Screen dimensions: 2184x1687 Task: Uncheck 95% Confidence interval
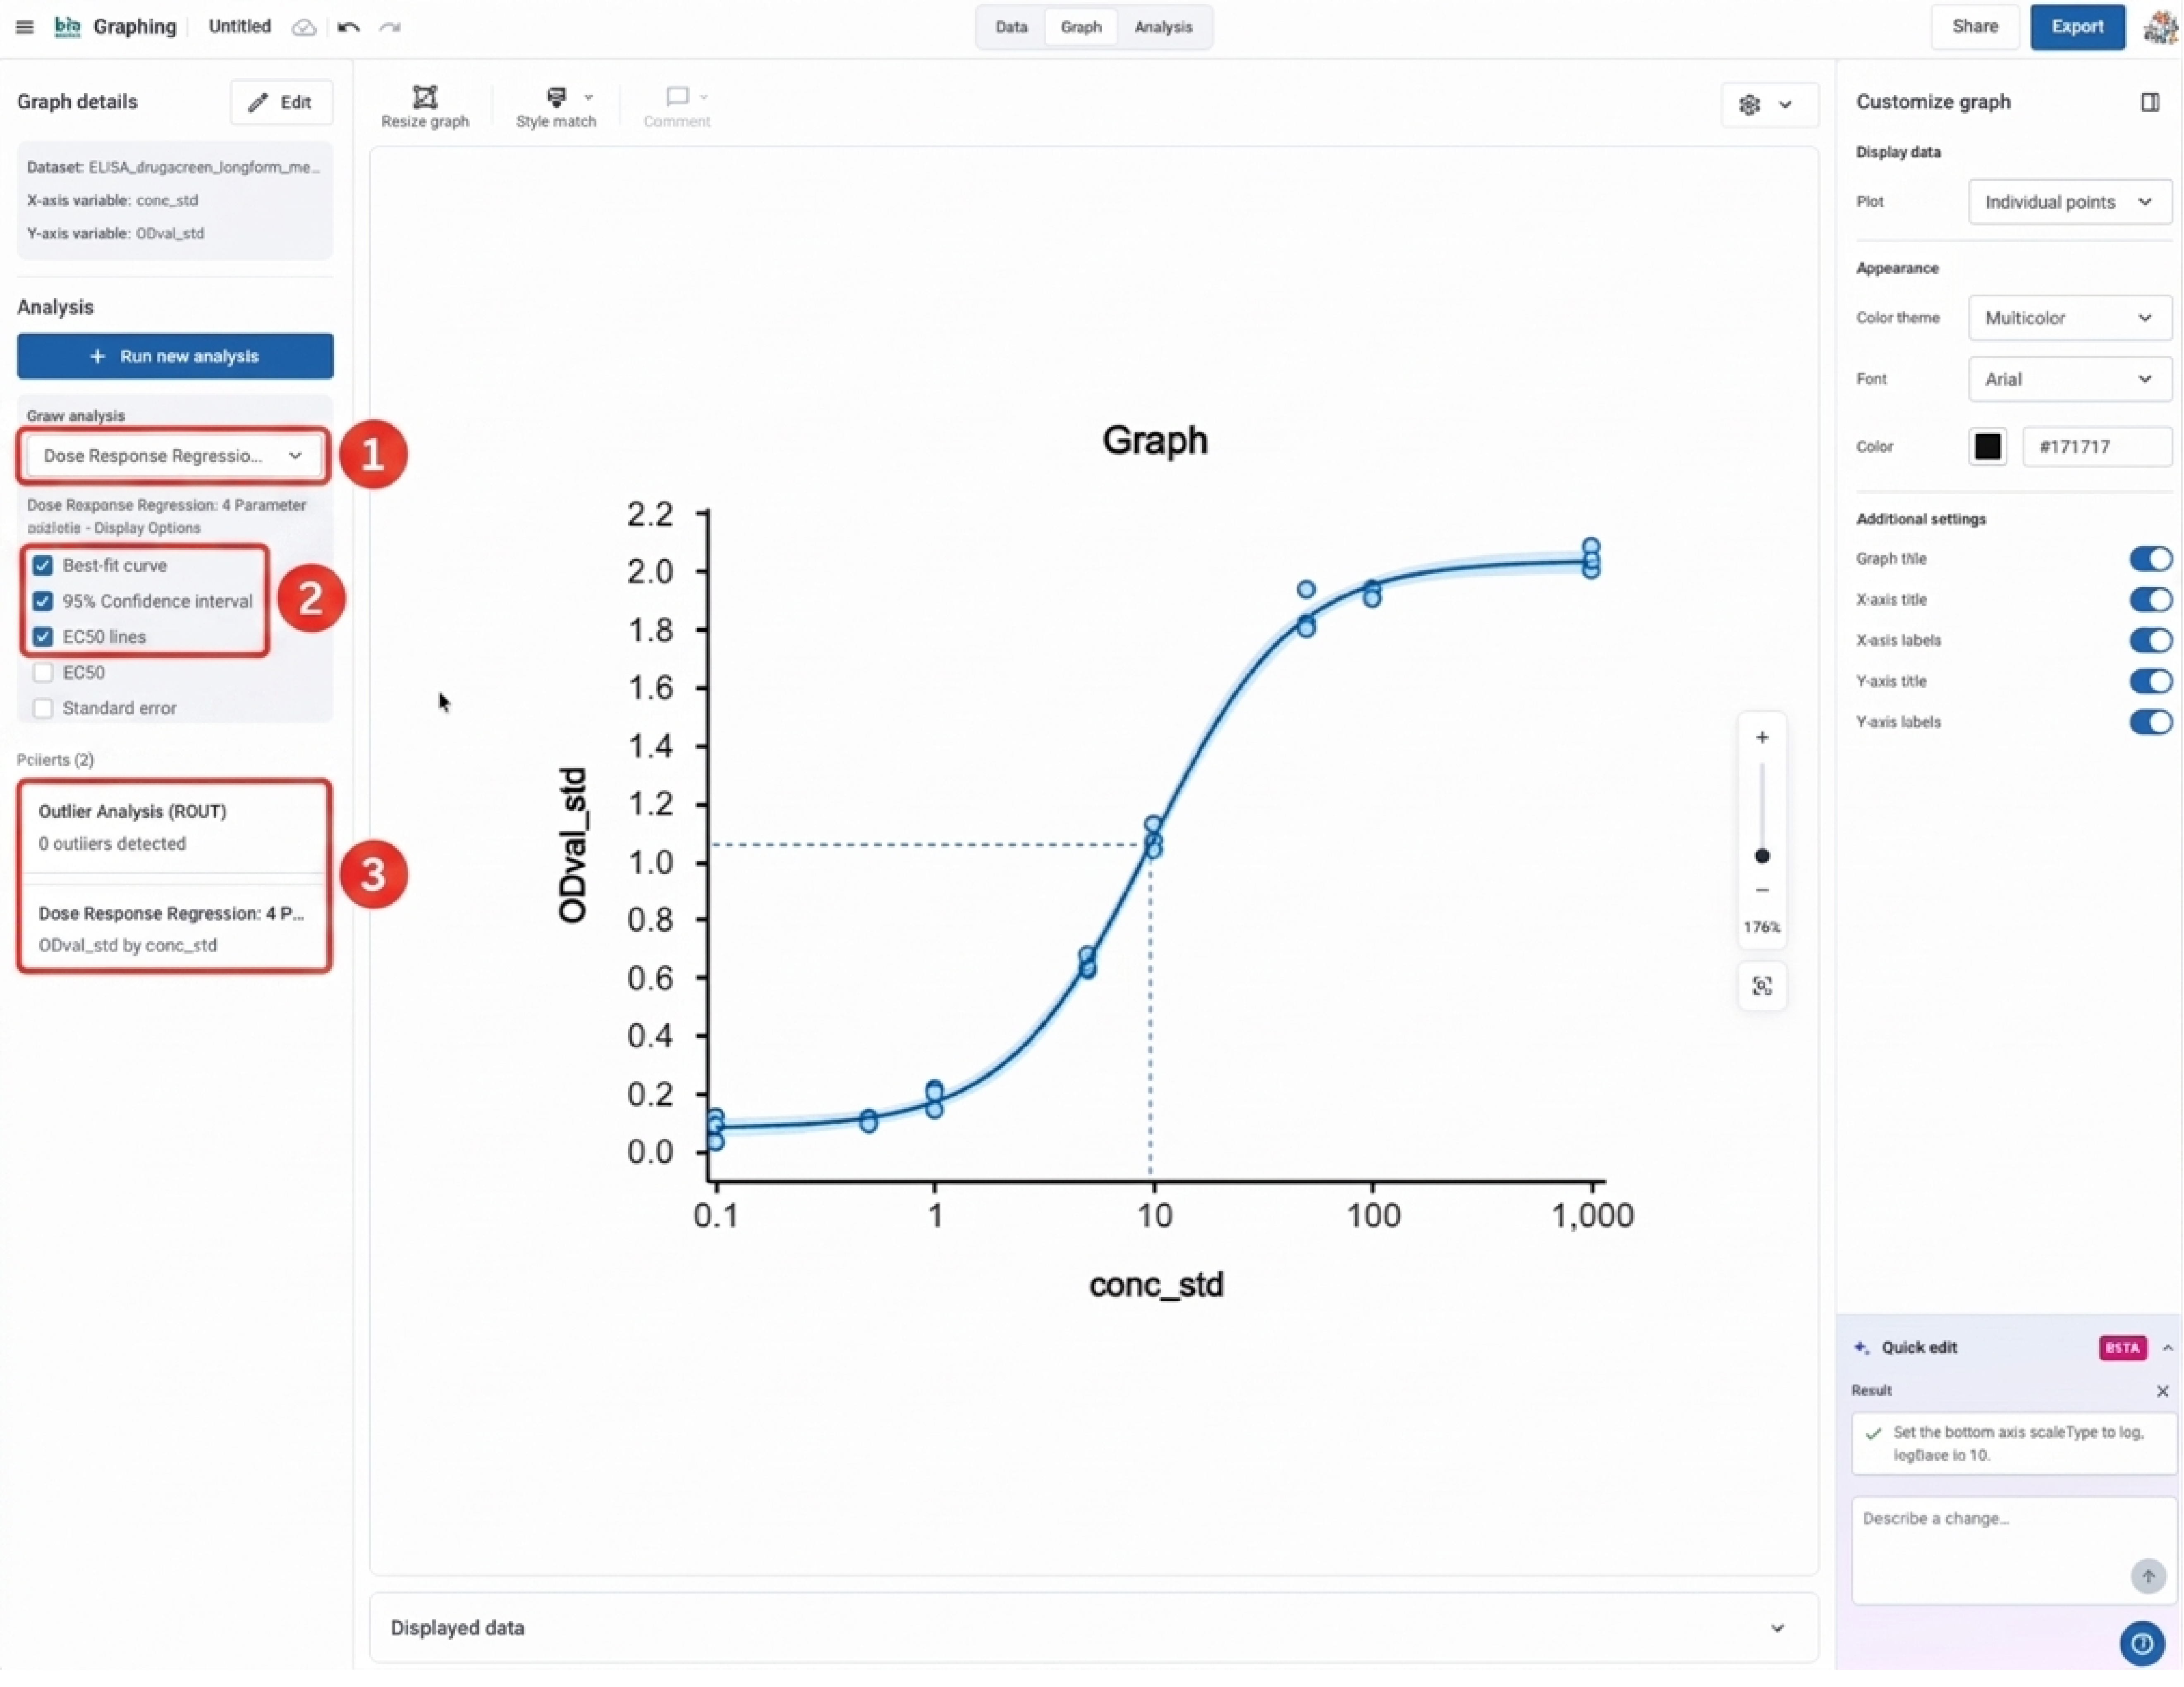(x=43, y=601)
